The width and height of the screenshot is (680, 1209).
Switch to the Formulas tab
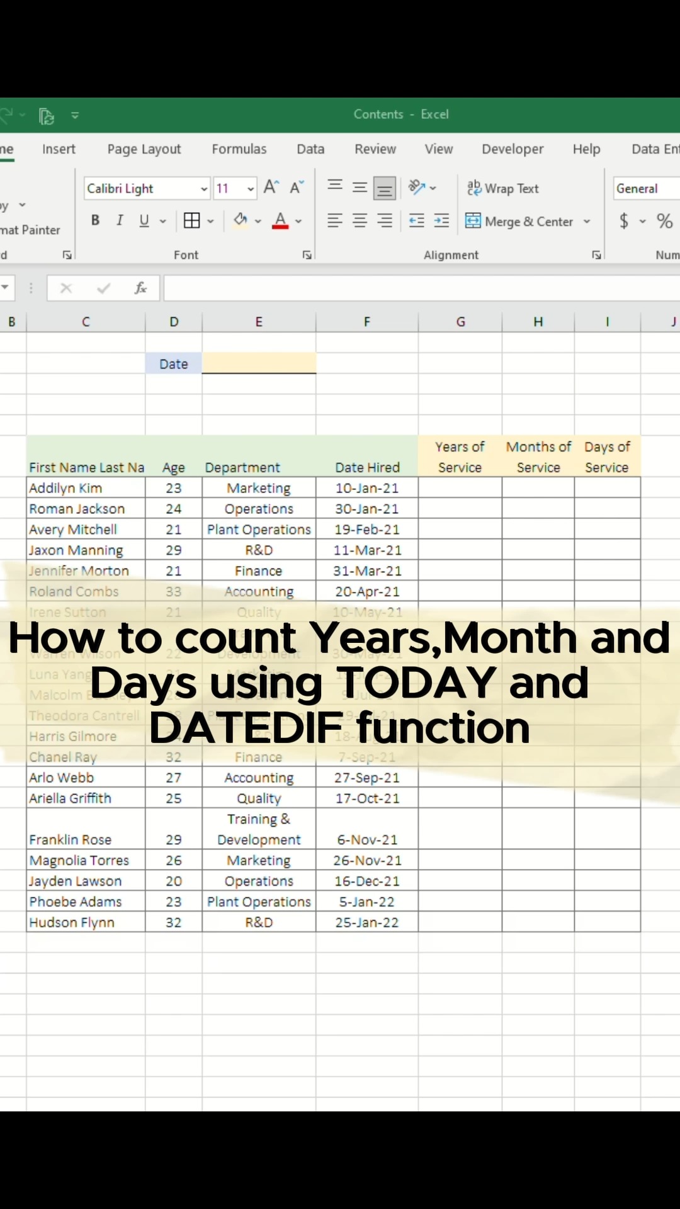239,149
